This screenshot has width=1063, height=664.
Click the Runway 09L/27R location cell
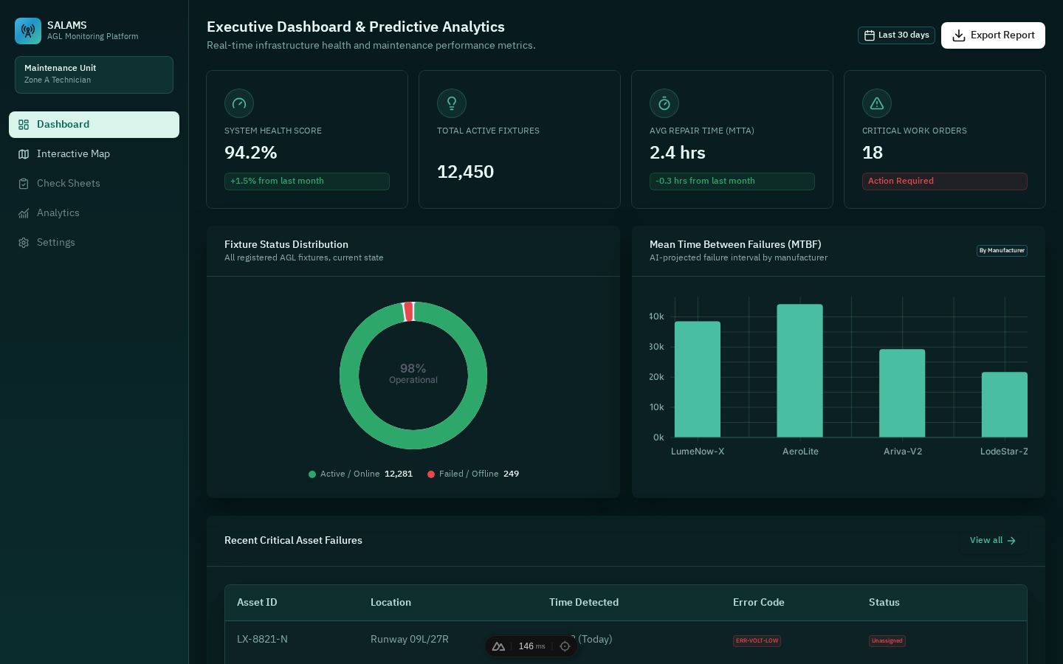[x=410, y=640]
